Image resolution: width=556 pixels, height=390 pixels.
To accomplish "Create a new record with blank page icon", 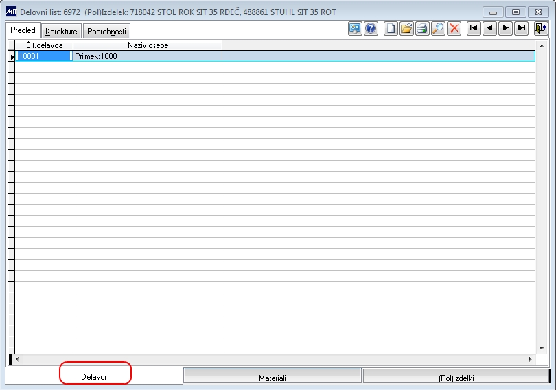I will [391, 29].
